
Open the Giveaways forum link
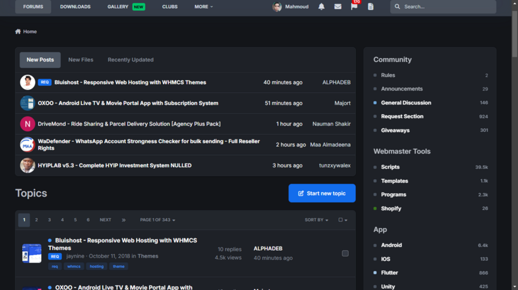[x=395, y=130]
